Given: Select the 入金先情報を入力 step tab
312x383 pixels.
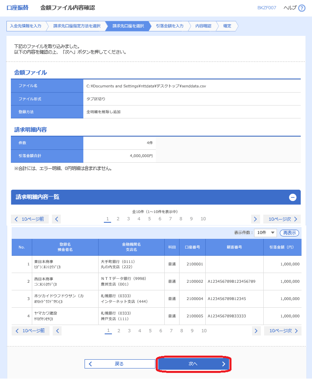Looking at the screenshot, I should [x=25, y=26].
